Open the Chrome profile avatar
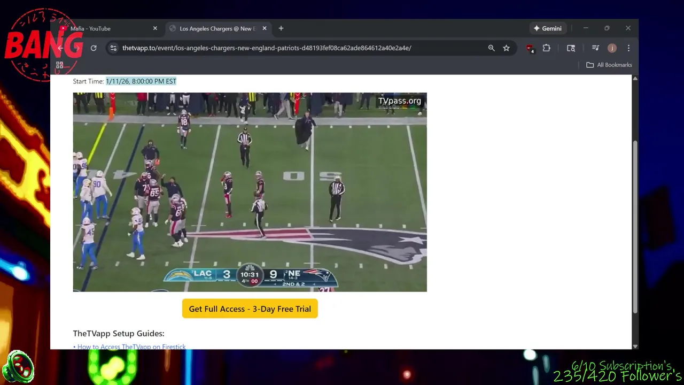This screenshot has height=385, width=684. point(612,48)
